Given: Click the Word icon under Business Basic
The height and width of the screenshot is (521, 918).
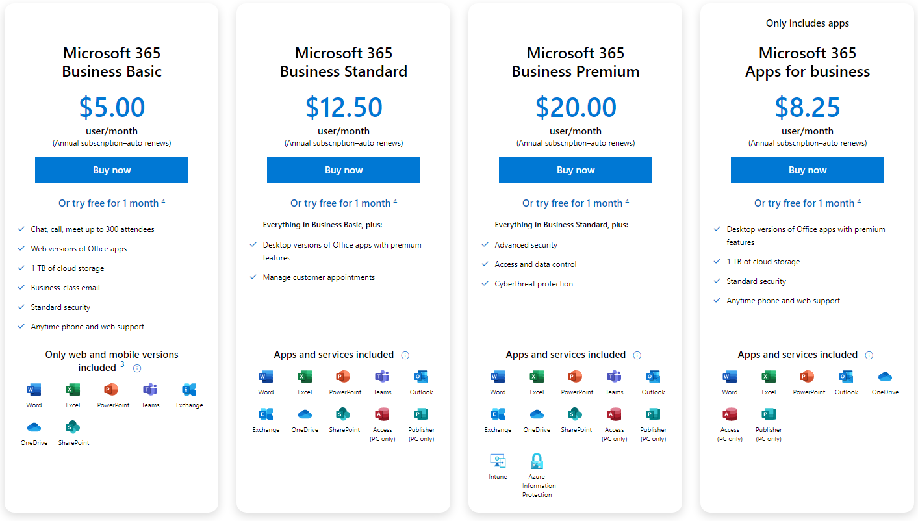Looking at the screenshot, I should coord(34,390).
